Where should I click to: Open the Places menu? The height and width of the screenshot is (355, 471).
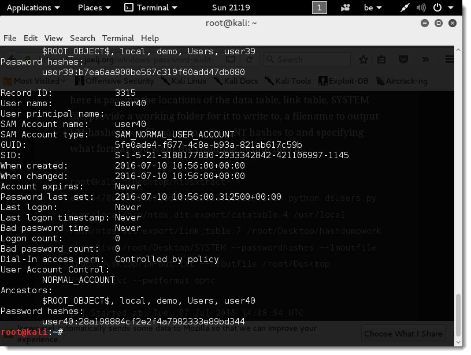(94, 8)
